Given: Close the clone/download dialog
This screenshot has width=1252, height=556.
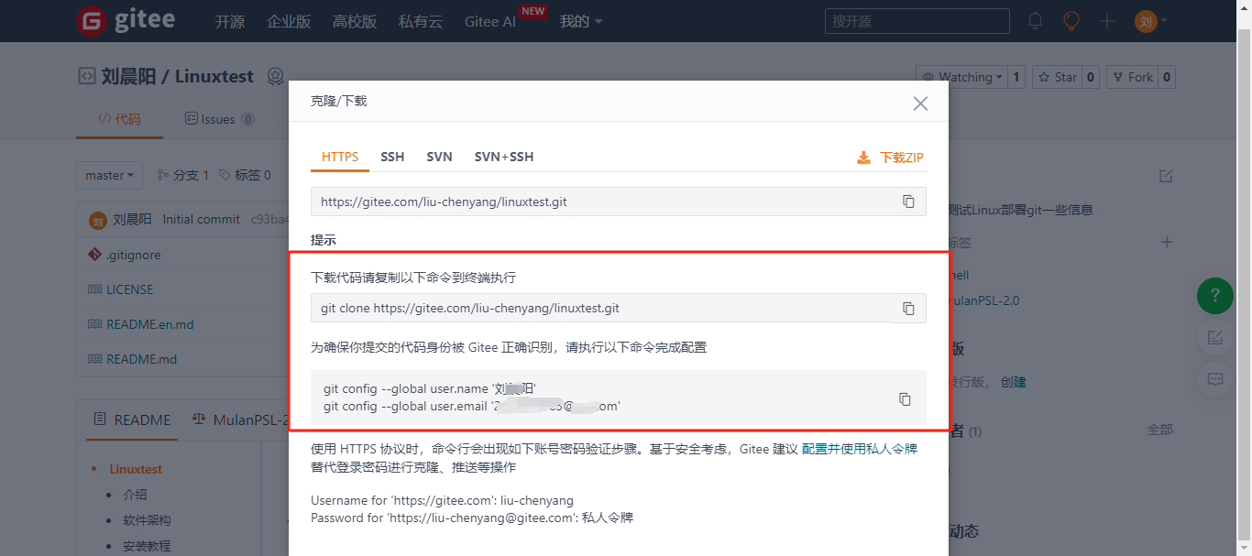Looking at the screenshot, I should click(x=920, y=104).
